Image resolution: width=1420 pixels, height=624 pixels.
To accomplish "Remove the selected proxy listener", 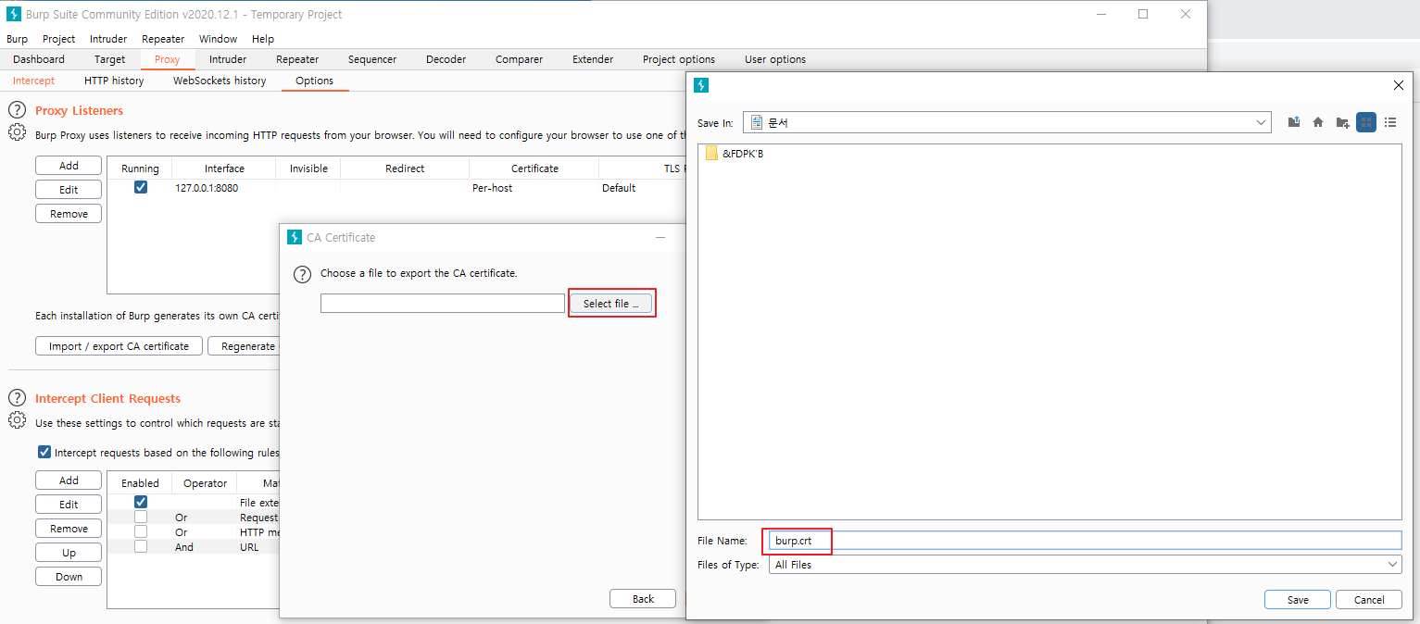I will pos(69,214).
